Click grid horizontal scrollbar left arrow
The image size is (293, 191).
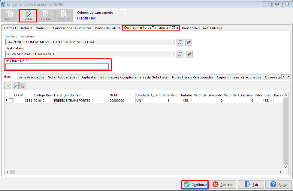tap(7, 172)
